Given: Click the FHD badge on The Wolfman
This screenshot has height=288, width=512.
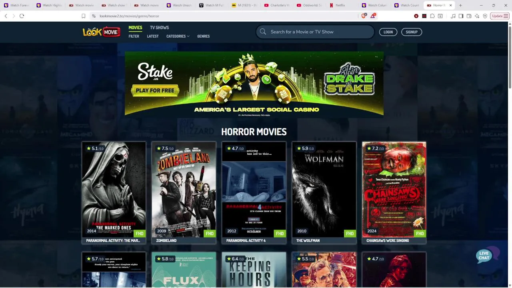Looking at the screenshot, I should coord(350,234).
